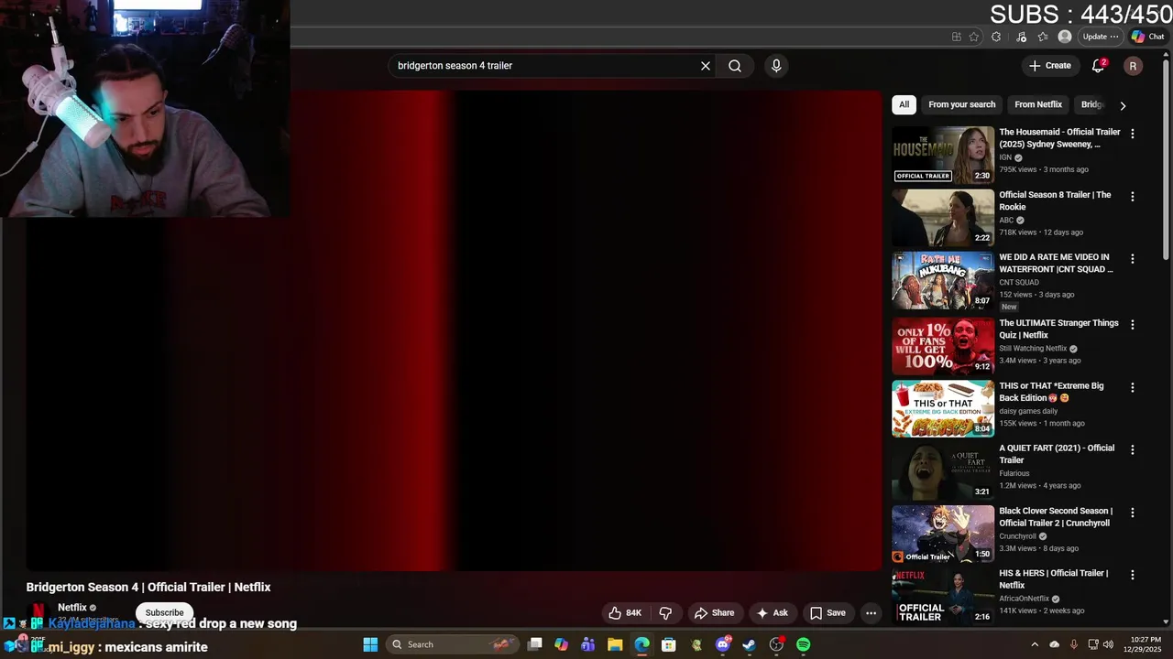Viewport: 1173px width, 659px height.
Task: Open Steam from the taskbar
Action: [750, 644]
